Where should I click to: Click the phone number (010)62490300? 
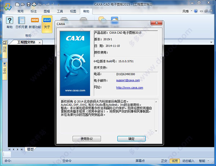[126, 74]
